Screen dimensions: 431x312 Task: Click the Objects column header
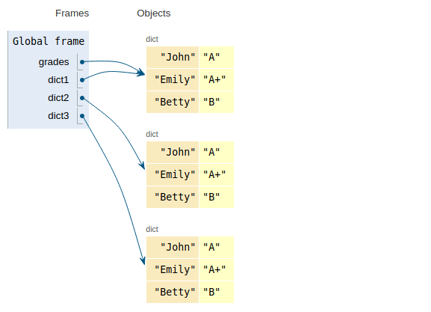click(x=154, y=13)
